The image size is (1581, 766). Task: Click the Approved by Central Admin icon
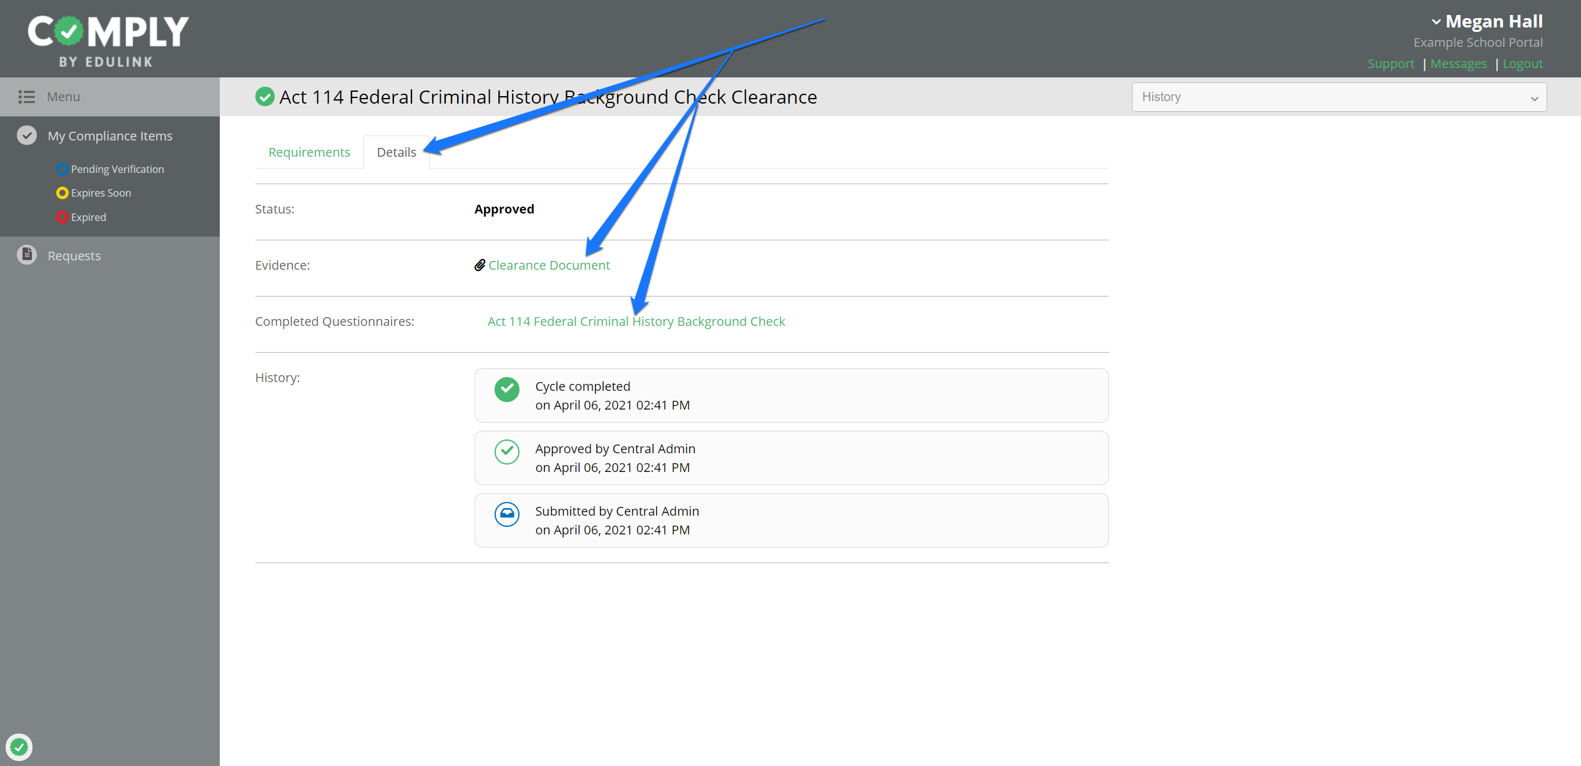pos(506,452)
